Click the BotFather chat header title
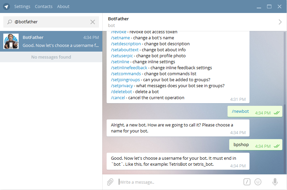Image resolution: width=287 pixels, height=190 pixels. [x=119, y=19]
